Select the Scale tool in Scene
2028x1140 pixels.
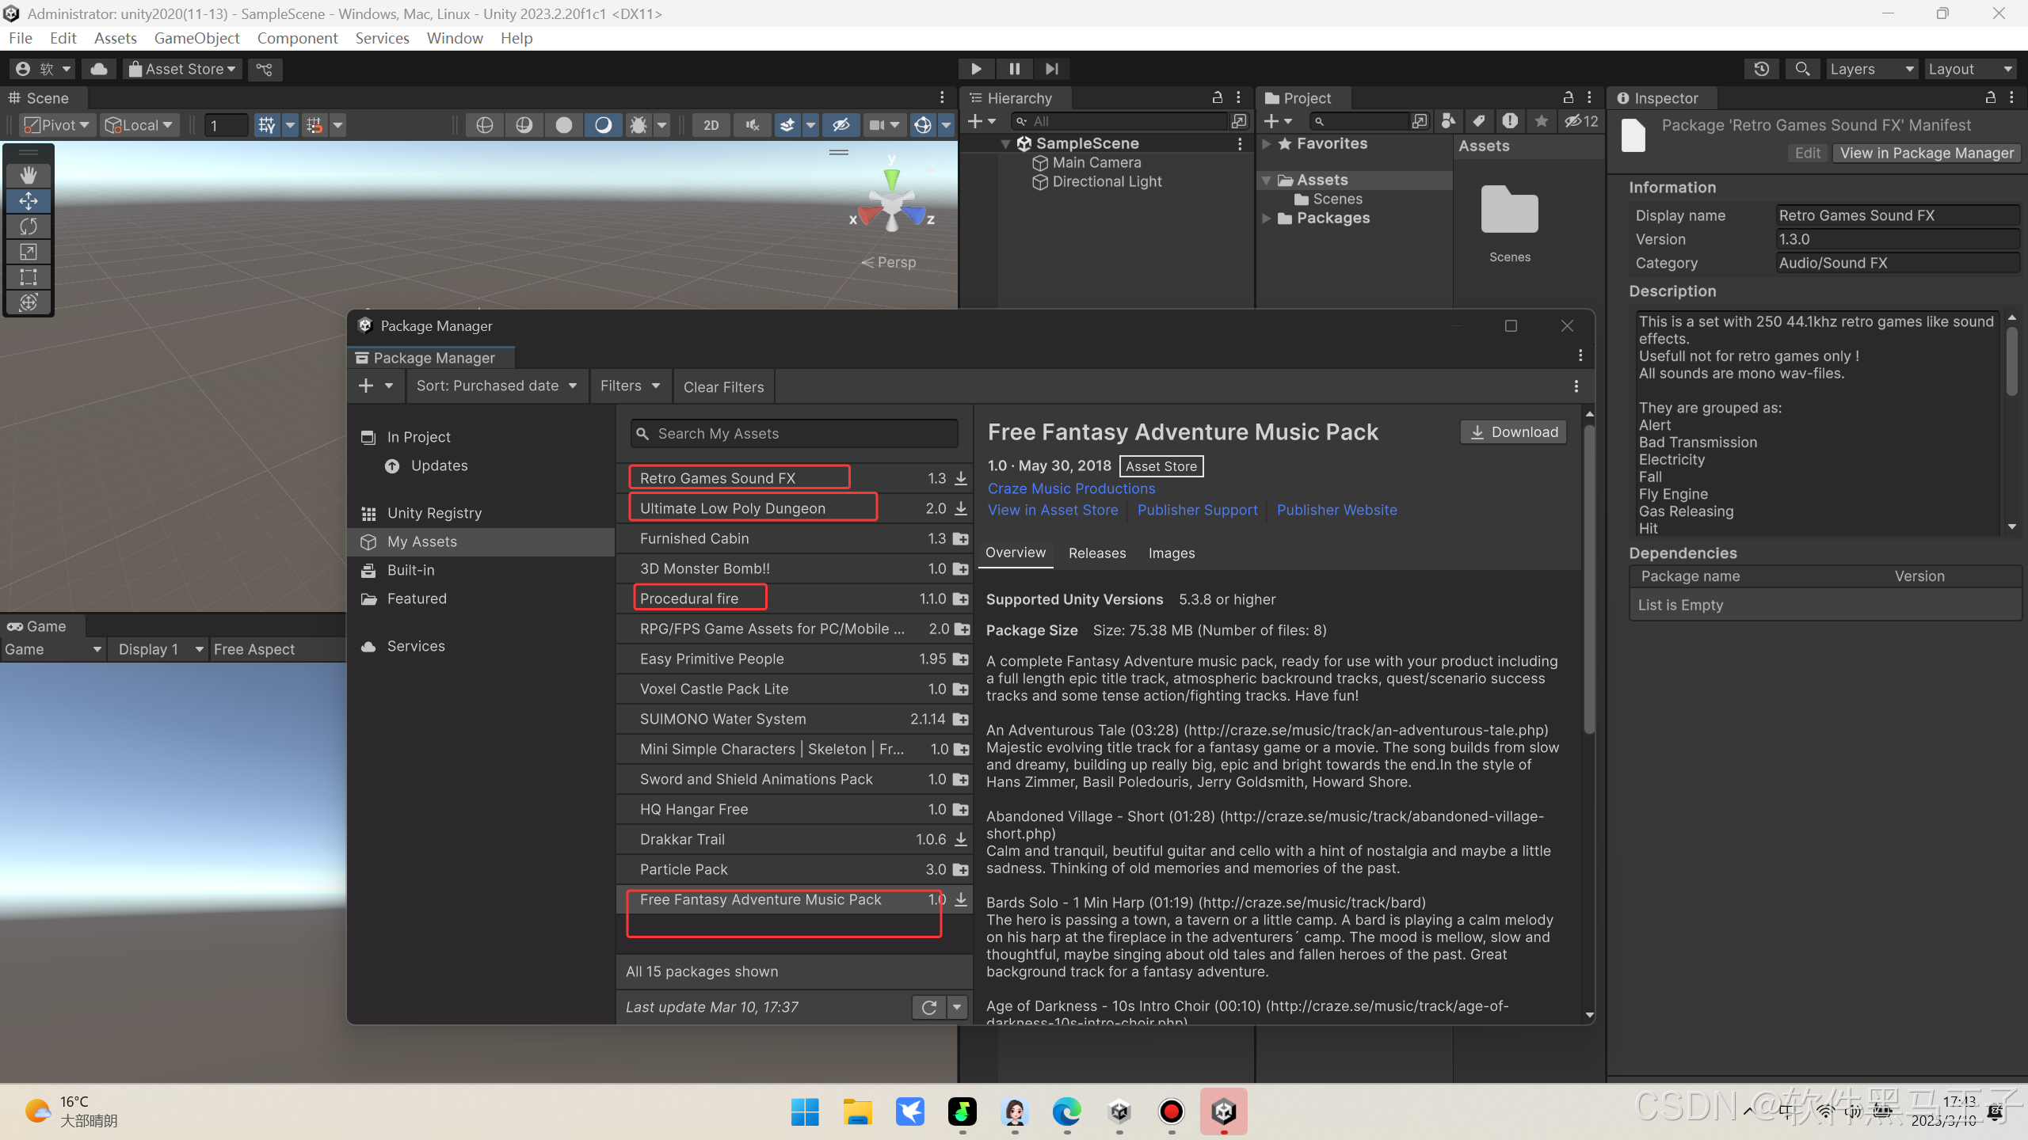click(x=29, y=252)
